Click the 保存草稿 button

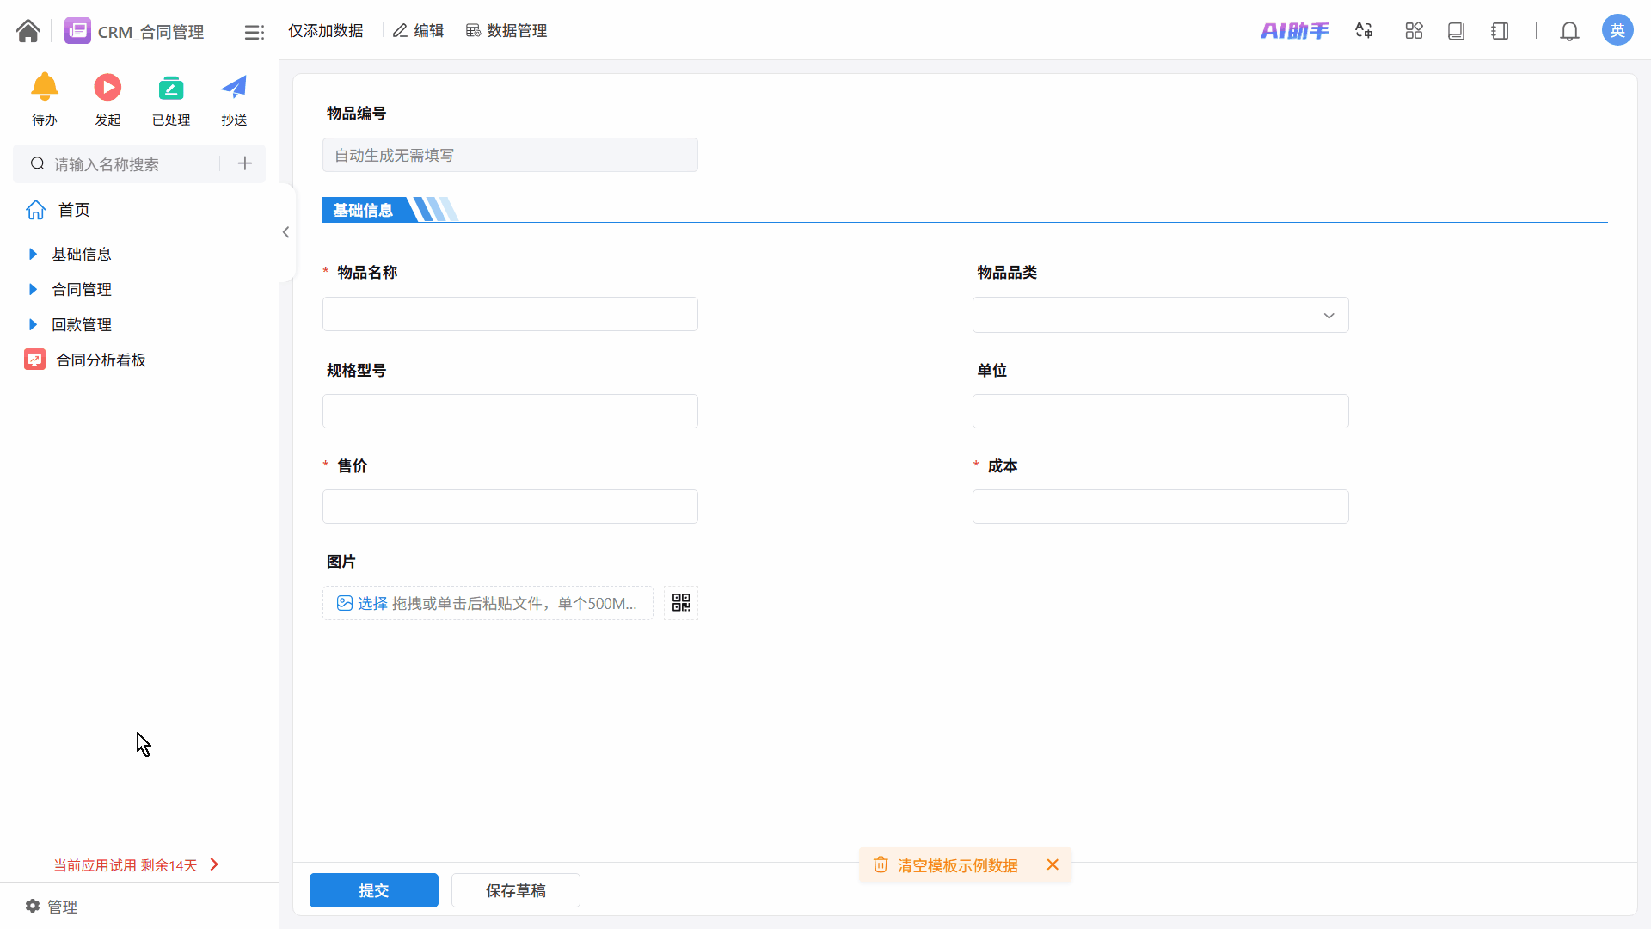(515, 890)
